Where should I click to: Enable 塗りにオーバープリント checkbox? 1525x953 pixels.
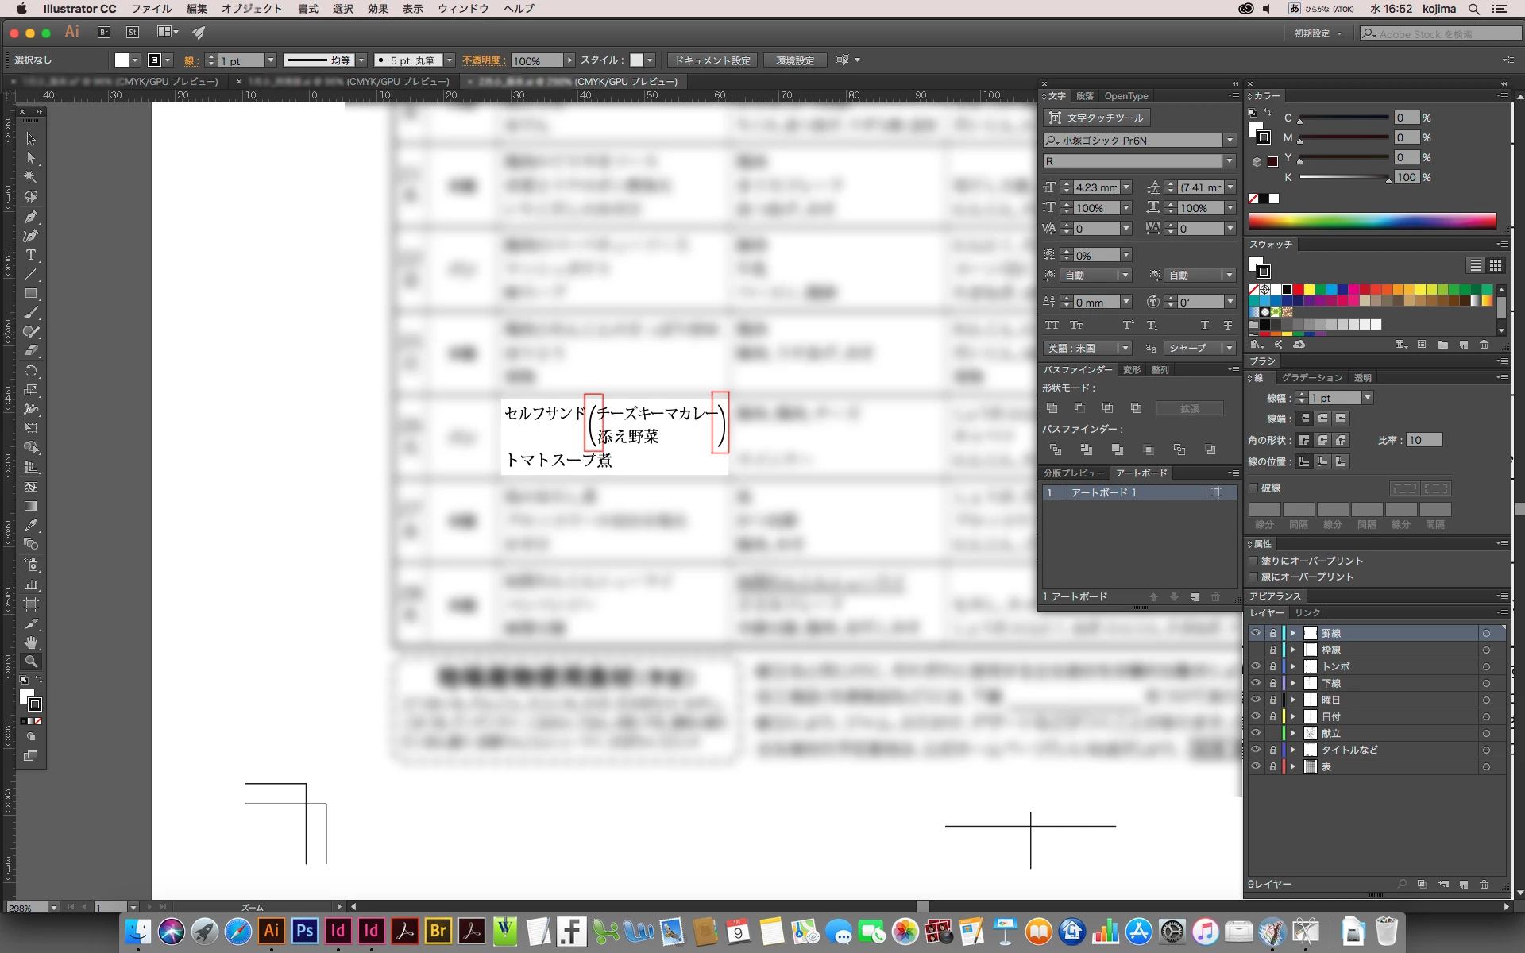coord(1254,561)
